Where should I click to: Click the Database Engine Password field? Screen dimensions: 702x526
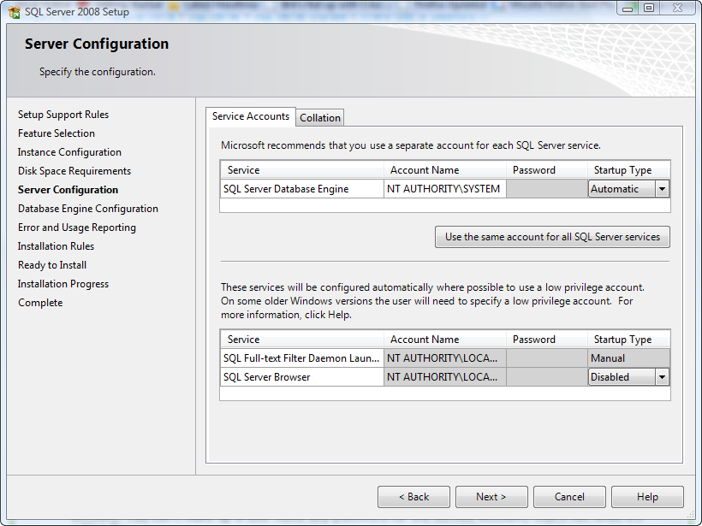click(547, 189)
